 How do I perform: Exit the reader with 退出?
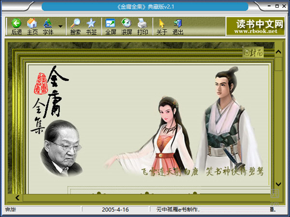click(x=178, y=27)
